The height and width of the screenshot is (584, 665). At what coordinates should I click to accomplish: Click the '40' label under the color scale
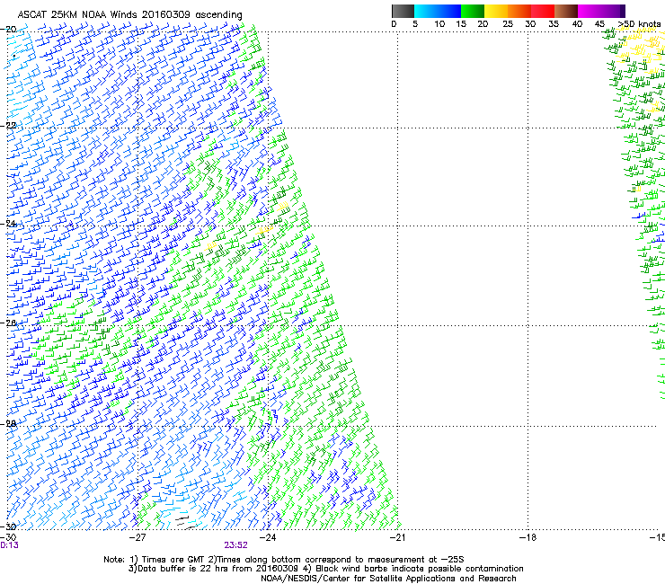click(x=577, y=24)
